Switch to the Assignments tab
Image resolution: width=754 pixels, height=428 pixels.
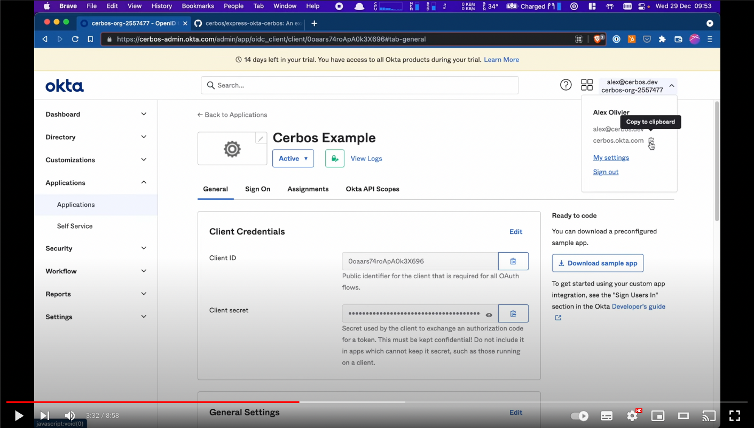coord(308,189)
